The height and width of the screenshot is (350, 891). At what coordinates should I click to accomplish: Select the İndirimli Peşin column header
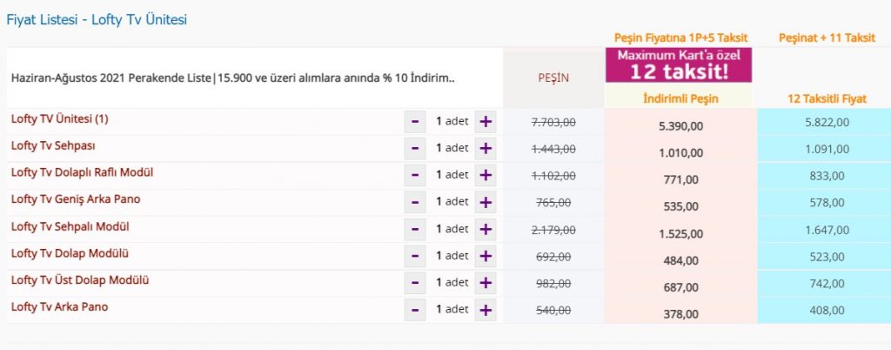pyautogui.click(x=680, y=98)
